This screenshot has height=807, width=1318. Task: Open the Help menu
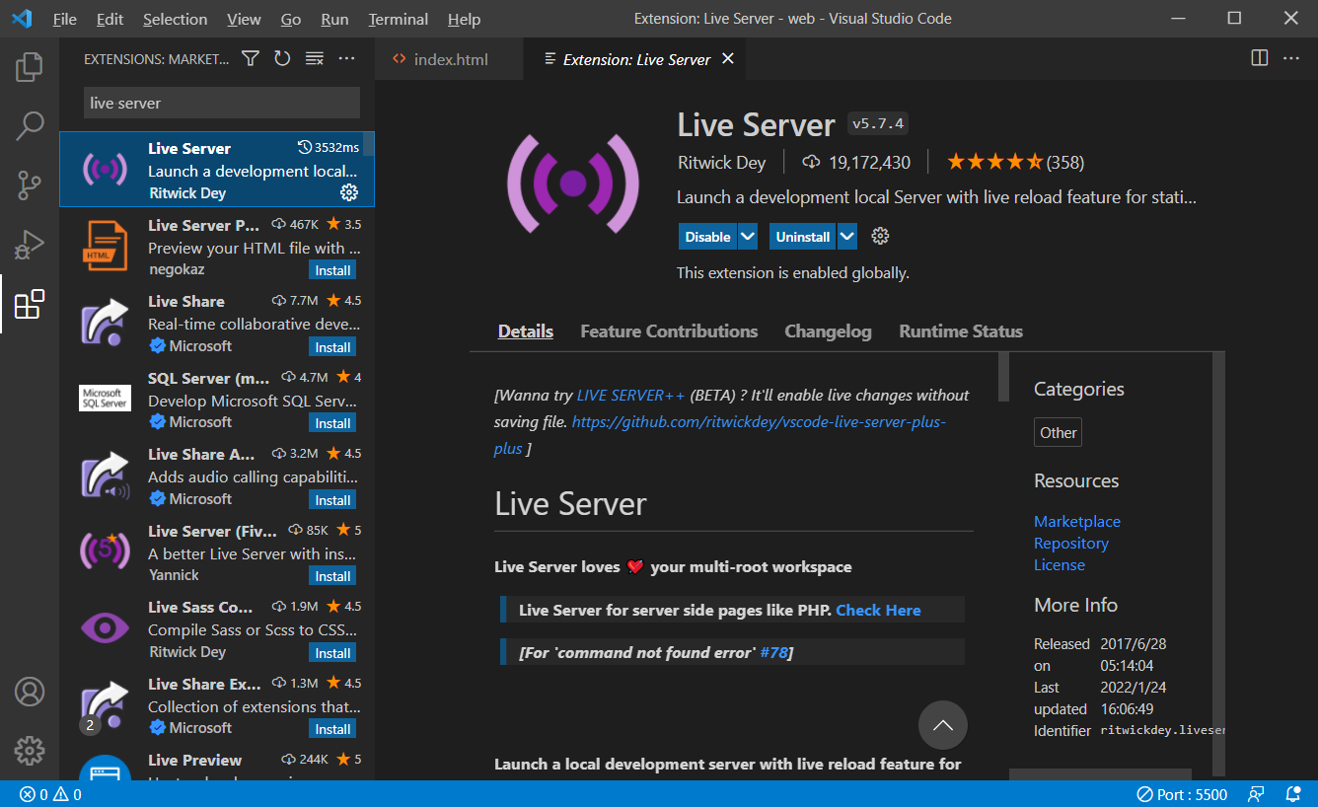pyautogui.click(x=464, y=19)
